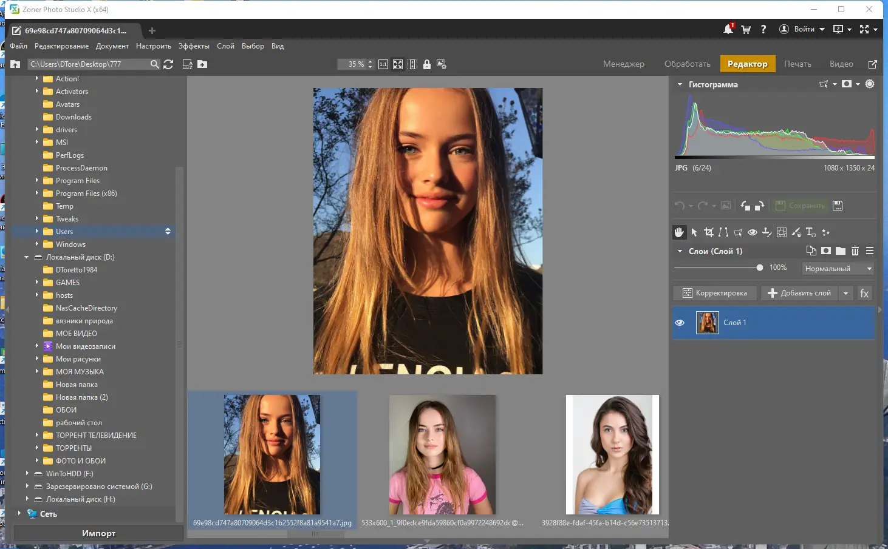Activate the Crop tool
The image size is (888, 549).
click(x=709, y=232)
